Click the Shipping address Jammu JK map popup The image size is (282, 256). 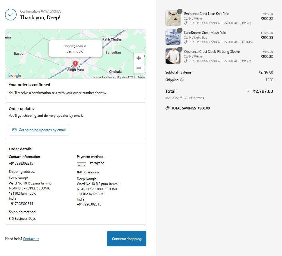tap(76, 48)
